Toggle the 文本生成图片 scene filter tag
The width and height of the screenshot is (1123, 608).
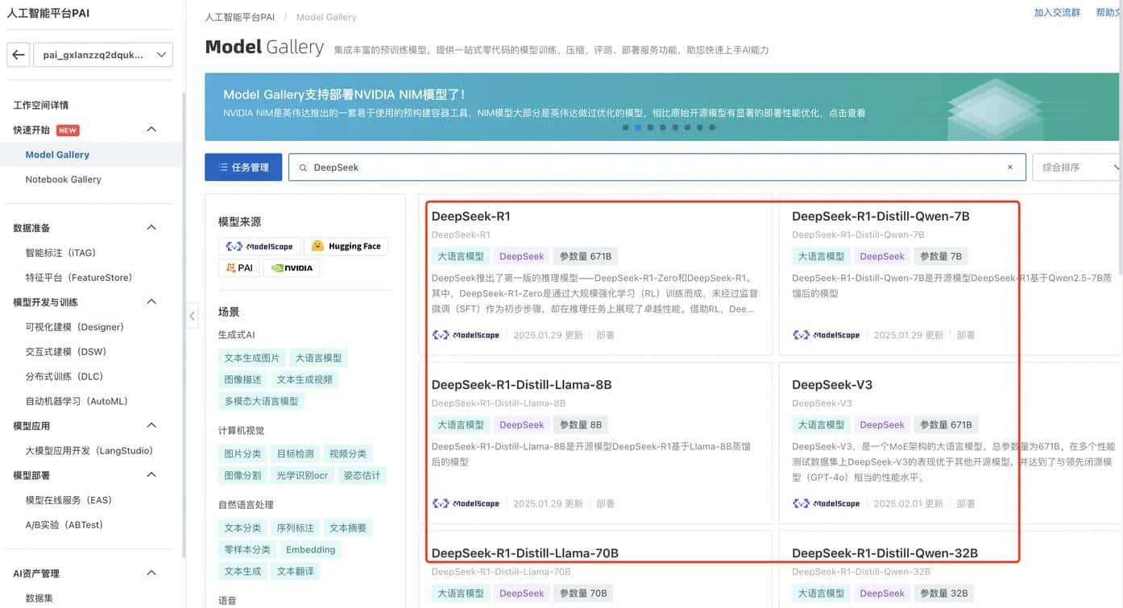point(251,358)
